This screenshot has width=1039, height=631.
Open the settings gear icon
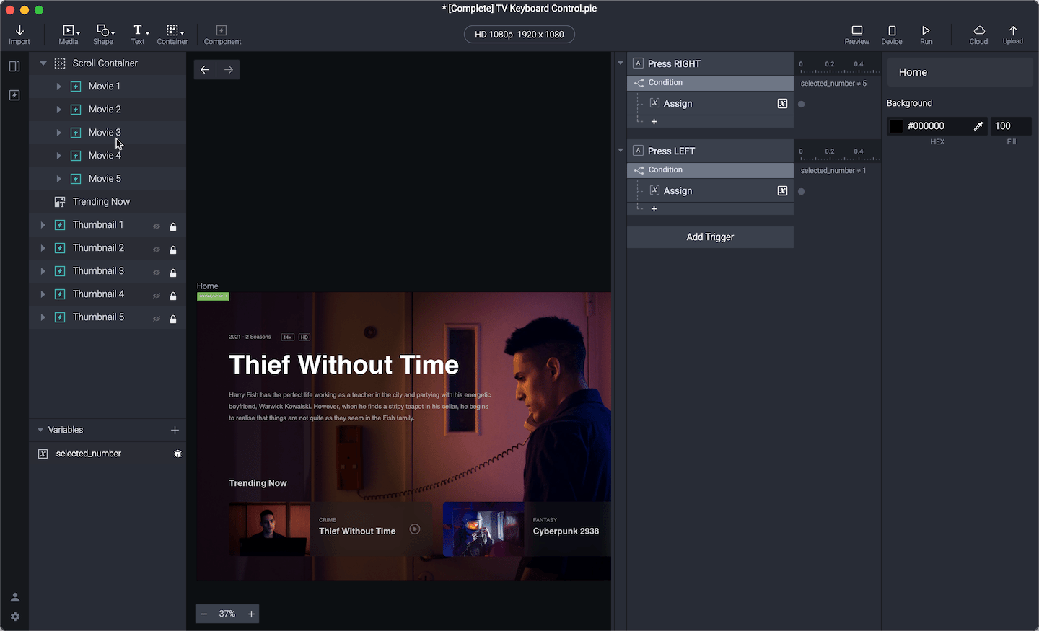coord(15,617)
